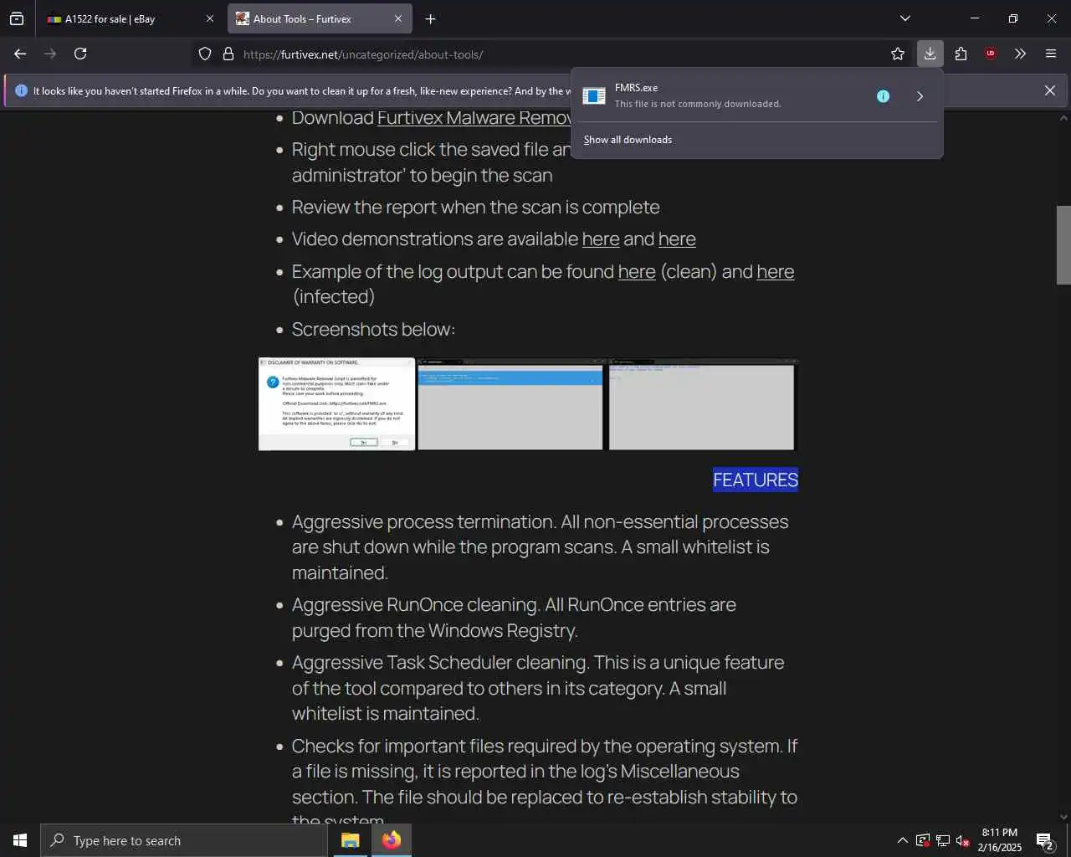Open the Firefox application menu
This screenshot has width=1071, height=857.
click(1051, 54)
